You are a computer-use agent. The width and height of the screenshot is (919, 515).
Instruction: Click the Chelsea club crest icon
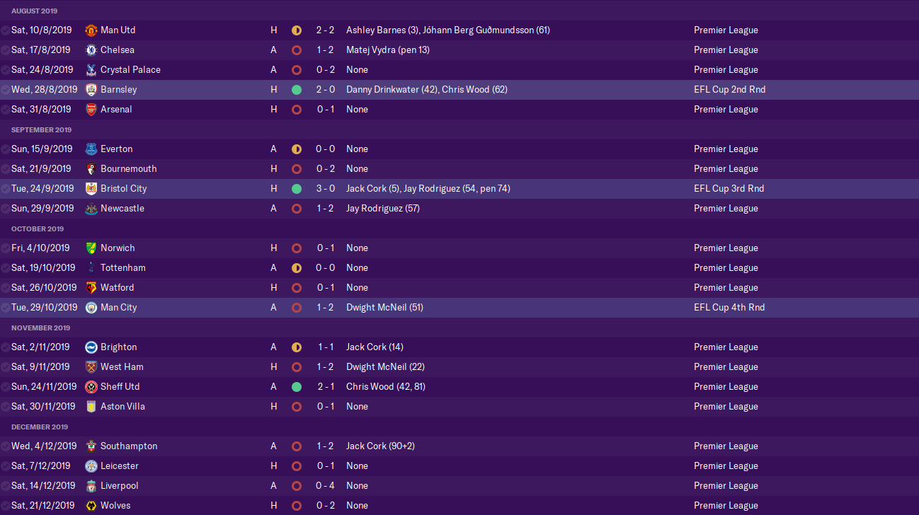point(91,50)
